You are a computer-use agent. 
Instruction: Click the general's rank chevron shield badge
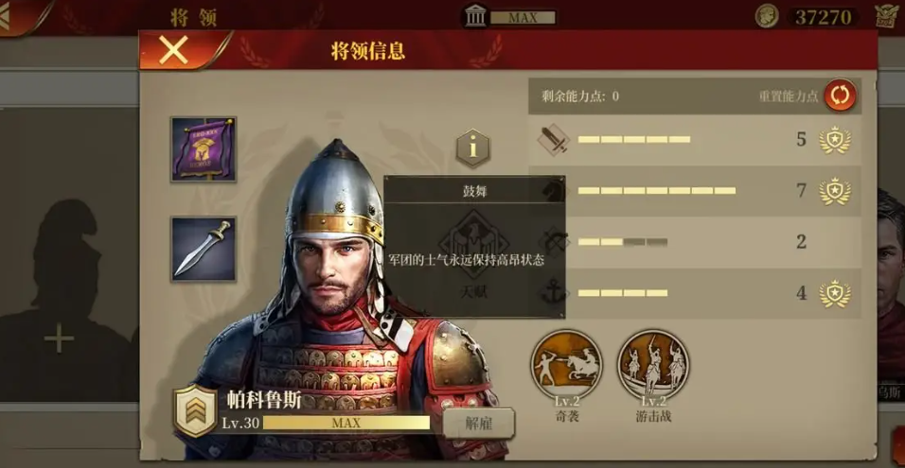195,410
